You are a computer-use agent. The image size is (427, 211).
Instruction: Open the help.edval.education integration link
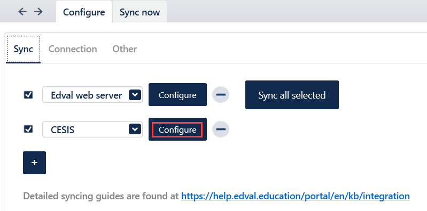click(x=296, y=196)
